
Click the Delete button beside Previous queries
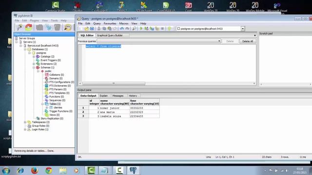pos(230,41)
